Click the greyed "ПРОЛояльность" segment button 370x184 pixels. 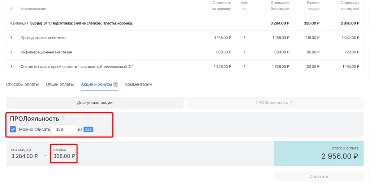[x=275, y=102]
